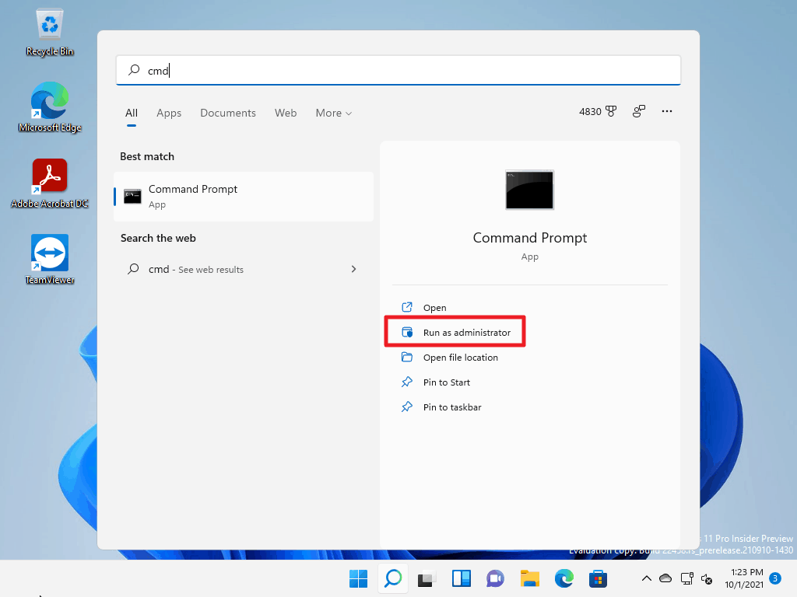
Task: Expand the More search filters dropdown
Action: [333, 113]
